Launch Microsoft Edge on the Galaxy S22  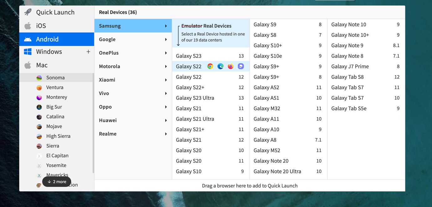tap(220, 66)
